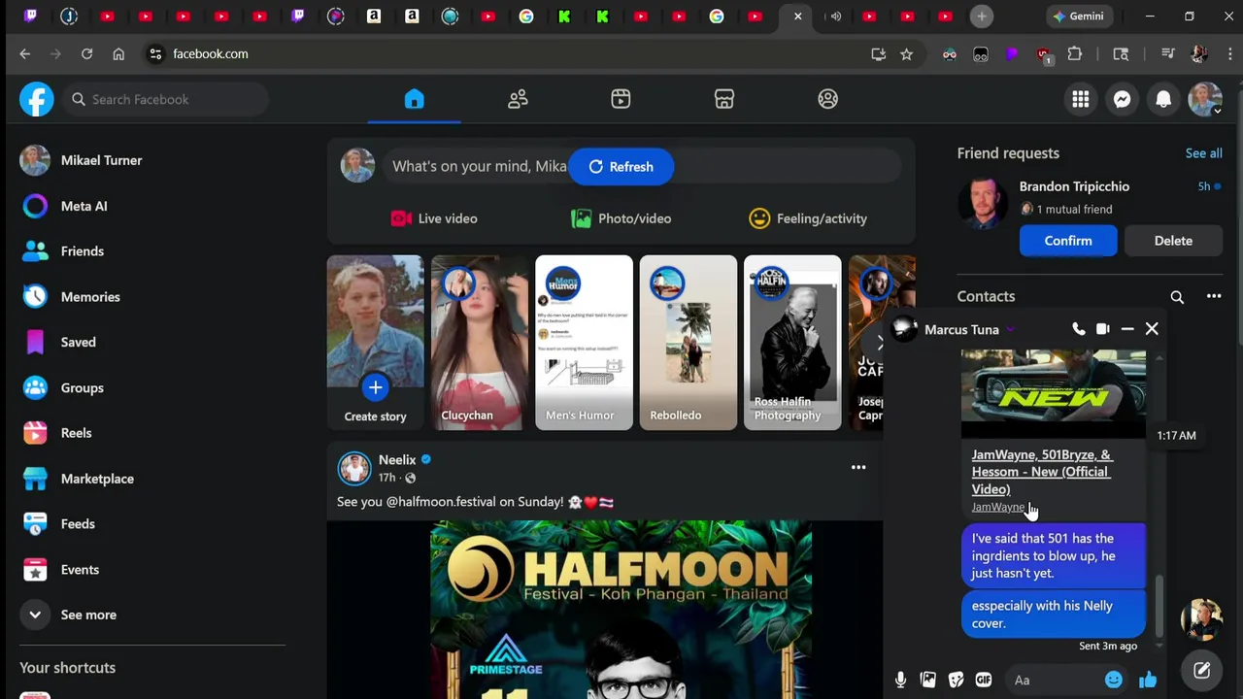Search contacts with magnifier icon
The width and height of the screenshot is (1243, 699).
1177,297
